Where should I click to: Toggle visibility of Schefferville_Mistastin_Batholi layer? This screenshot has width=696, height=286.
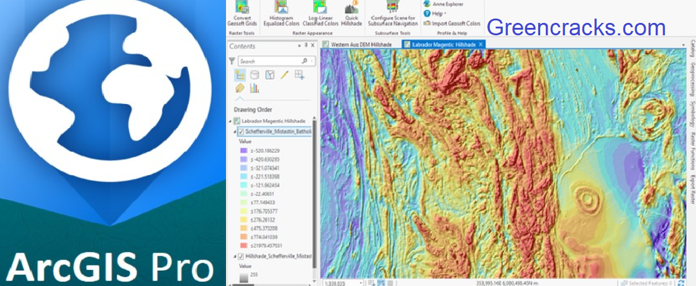tap(241, 131)
